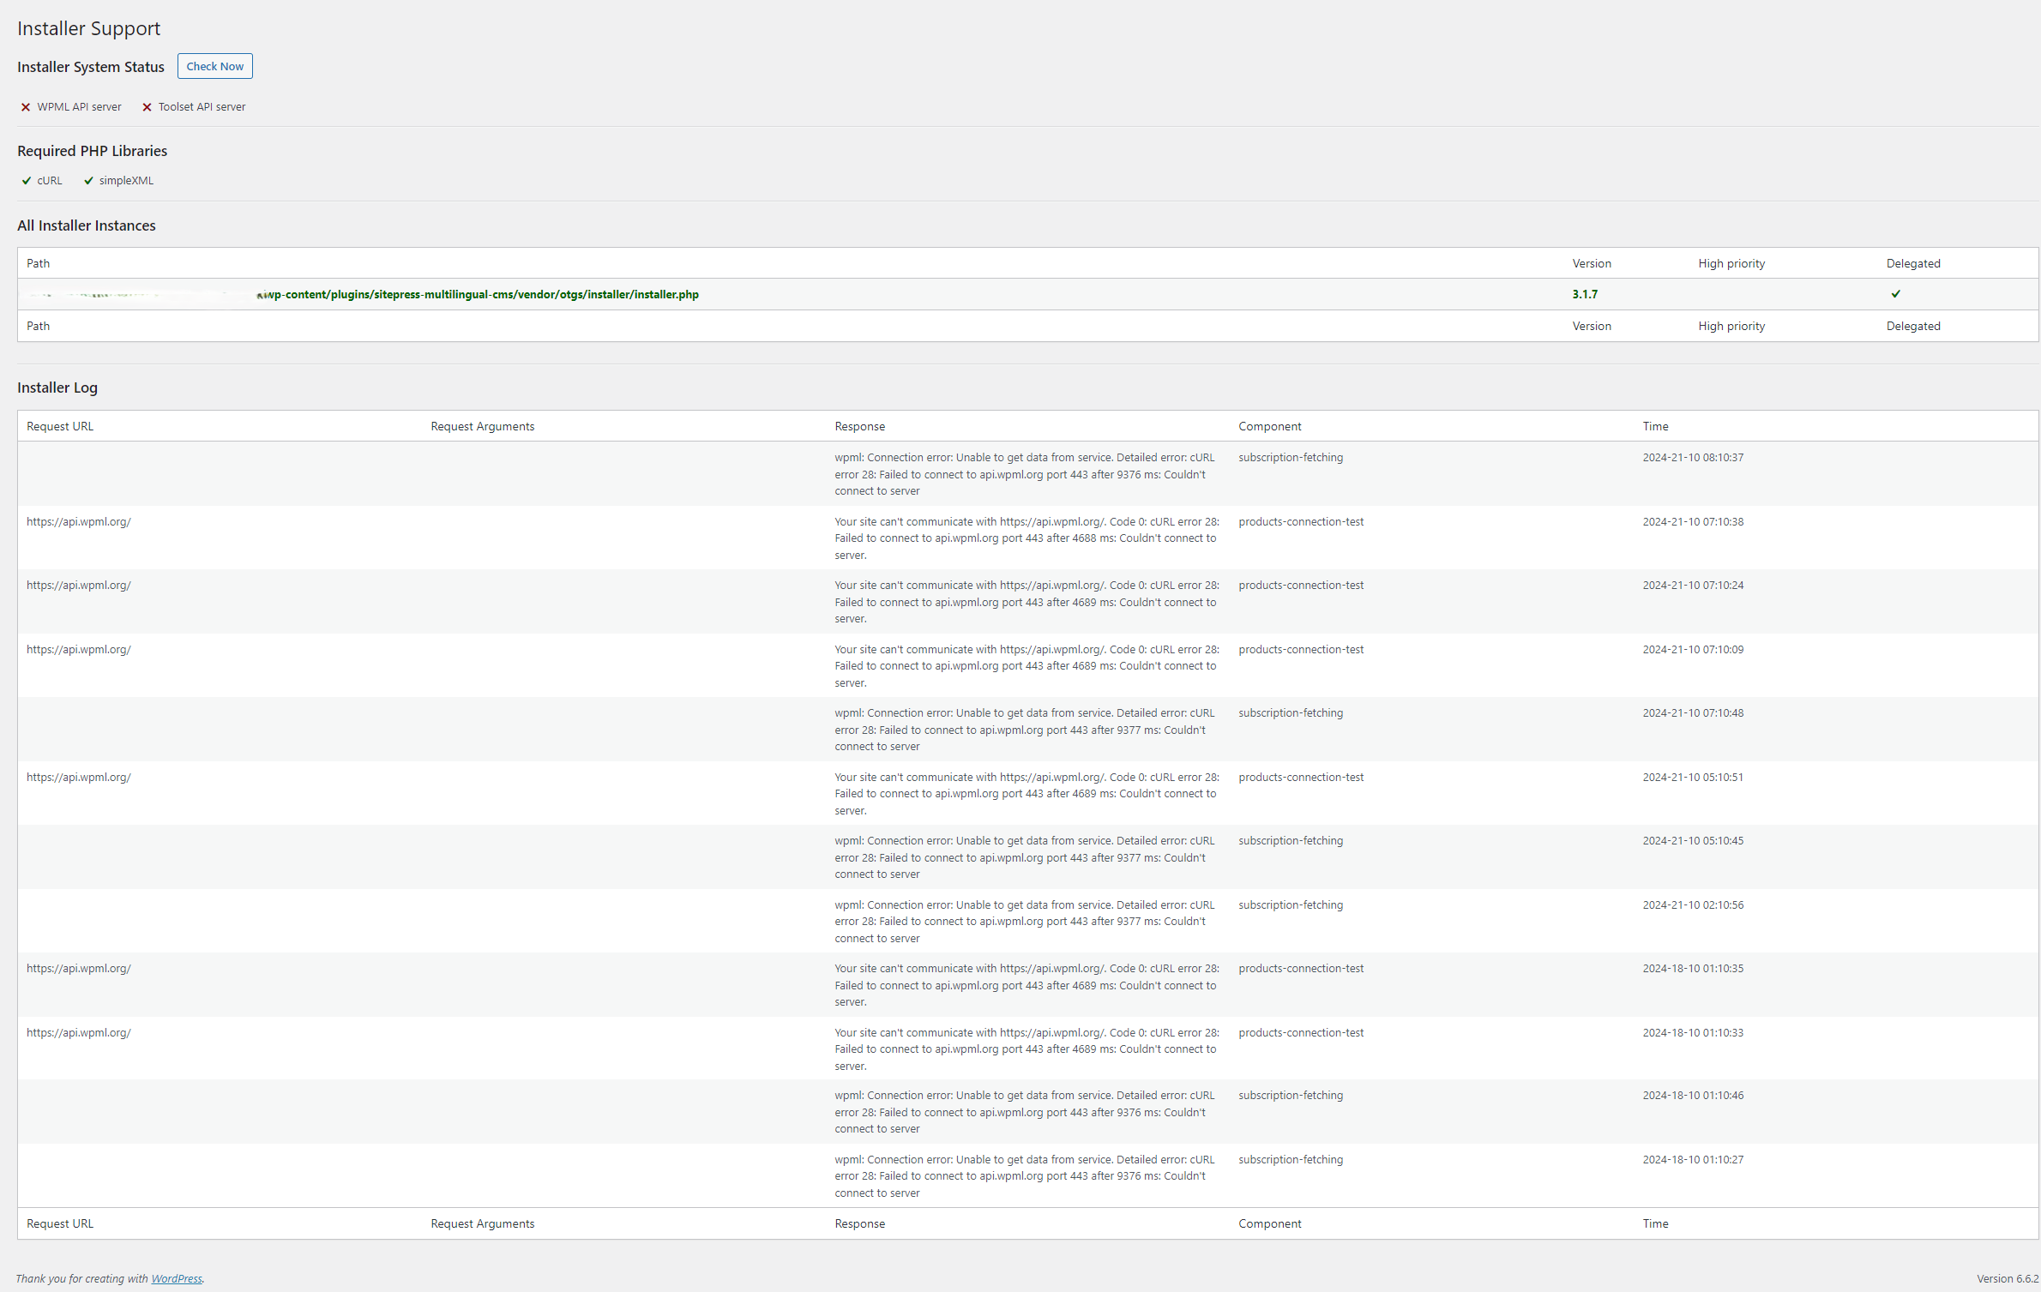Click green checkmark next to cURL
The width and height of the screenshot is (2041, 1292).
[27, 181]
